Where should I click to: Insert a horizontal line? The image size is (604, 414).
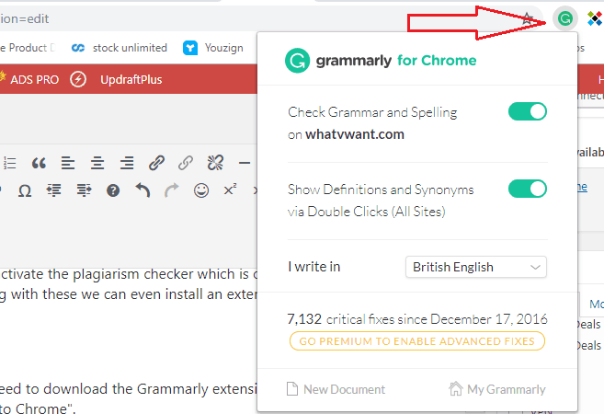[245, 164]
